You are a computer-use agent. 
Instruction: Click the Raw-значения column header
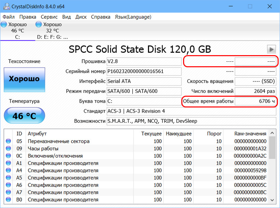[x=246, y=134]
